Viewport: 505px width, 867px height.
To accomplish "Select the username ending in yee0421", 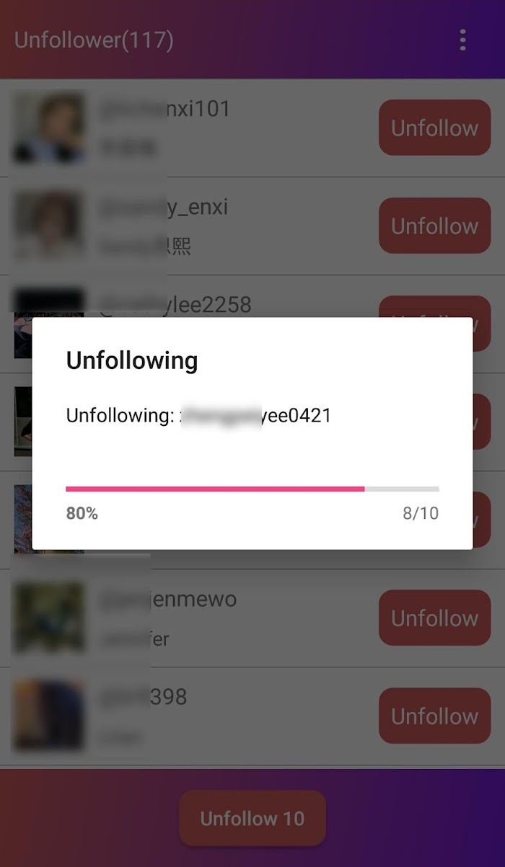I will 255,415.
